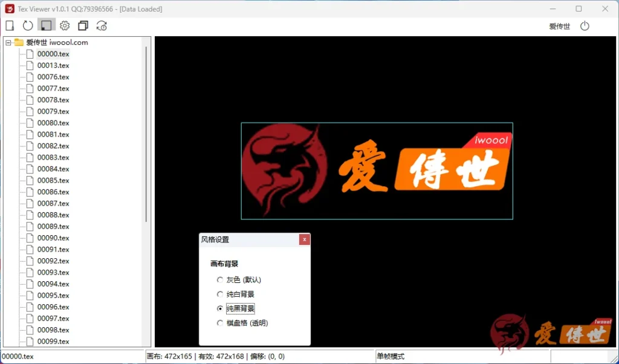Select 00090.tex in the file tree
This screenshot has height=364, width=619.
click(x=53, y=238)
